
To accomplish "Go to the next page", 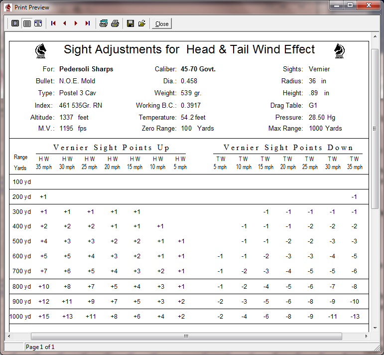I will (76, 23).
